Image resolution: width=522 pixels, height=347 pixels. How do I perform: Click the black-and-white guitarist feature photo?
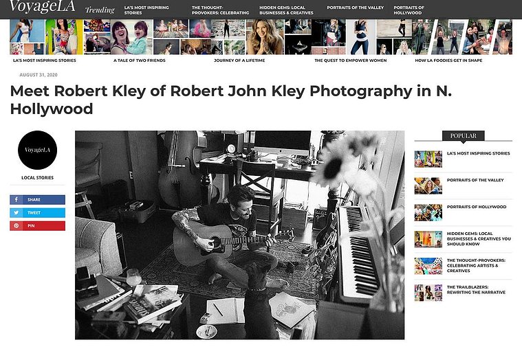pyautogui.click(x=240, y=235)
